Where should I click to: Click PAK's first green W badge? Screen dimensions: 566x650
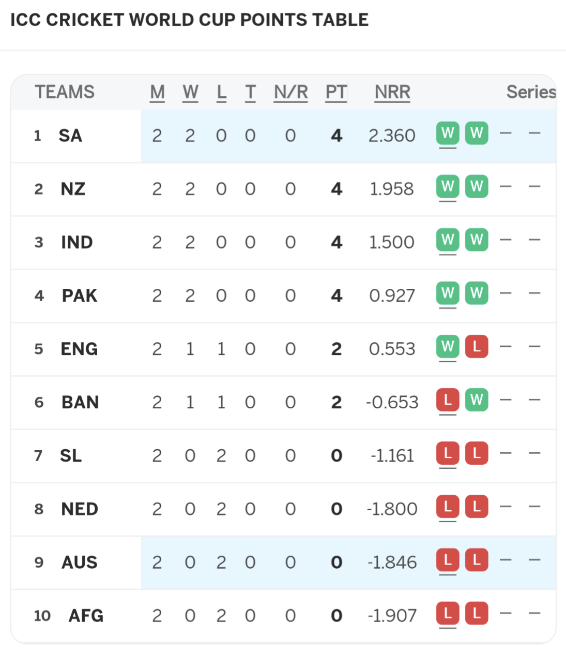(x=448, y=293)
